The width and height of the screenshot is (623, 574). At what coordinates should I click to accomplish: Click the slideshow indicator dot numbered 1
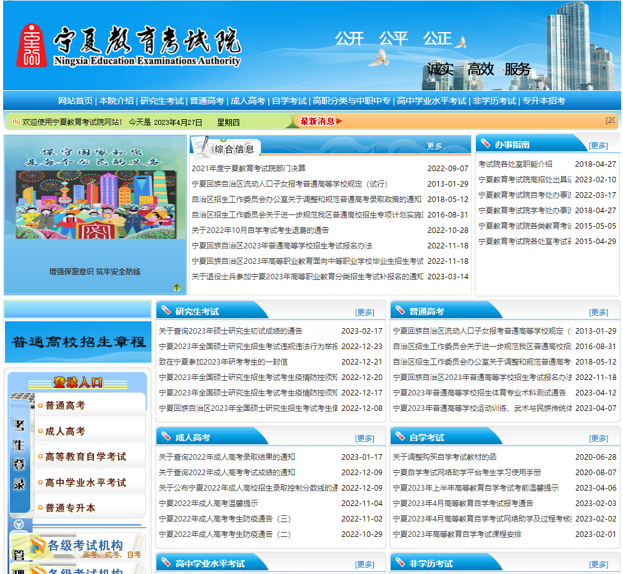pyautogui.click(x=177, y=287)
